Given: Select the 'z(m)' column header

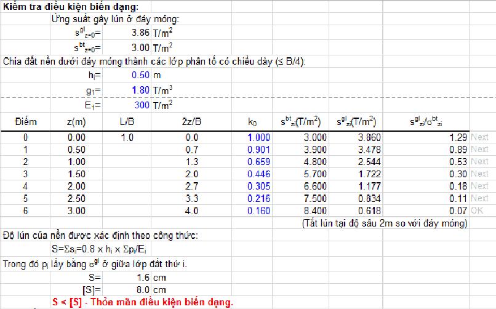Looking at the screenshot, I should (76, 122).
